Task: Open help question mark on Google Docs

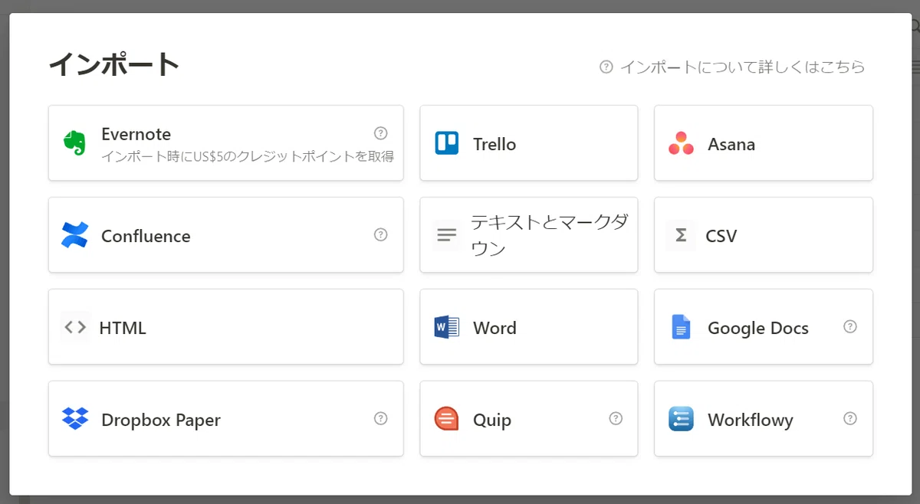Action: [x=849, y=326]
